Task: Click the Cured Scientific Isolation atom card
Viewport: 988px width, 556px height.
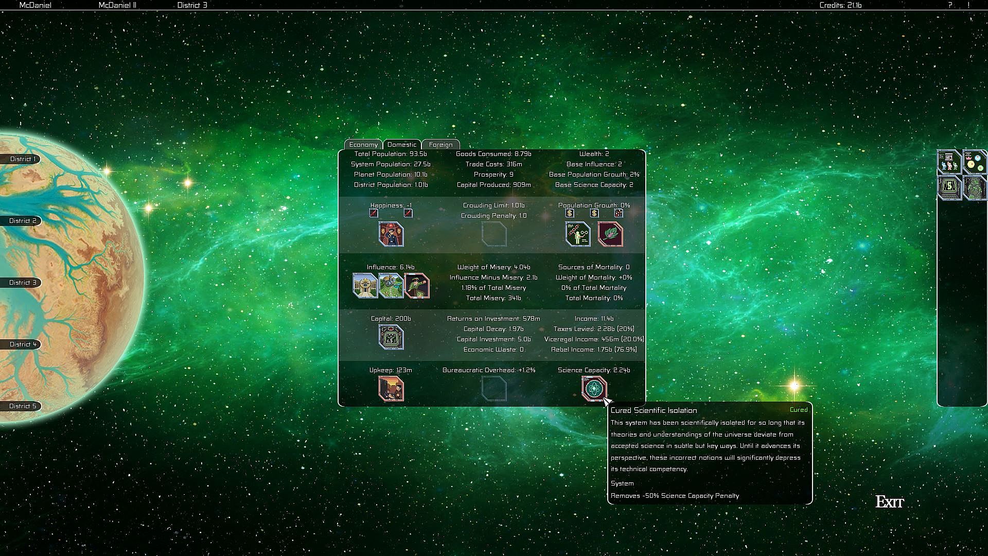Action: tap(594, 389)
